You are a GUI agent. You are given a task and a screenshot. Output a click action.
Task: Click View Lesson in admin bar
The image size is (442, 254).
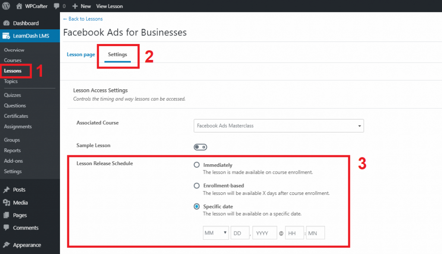tap(109, 6)
